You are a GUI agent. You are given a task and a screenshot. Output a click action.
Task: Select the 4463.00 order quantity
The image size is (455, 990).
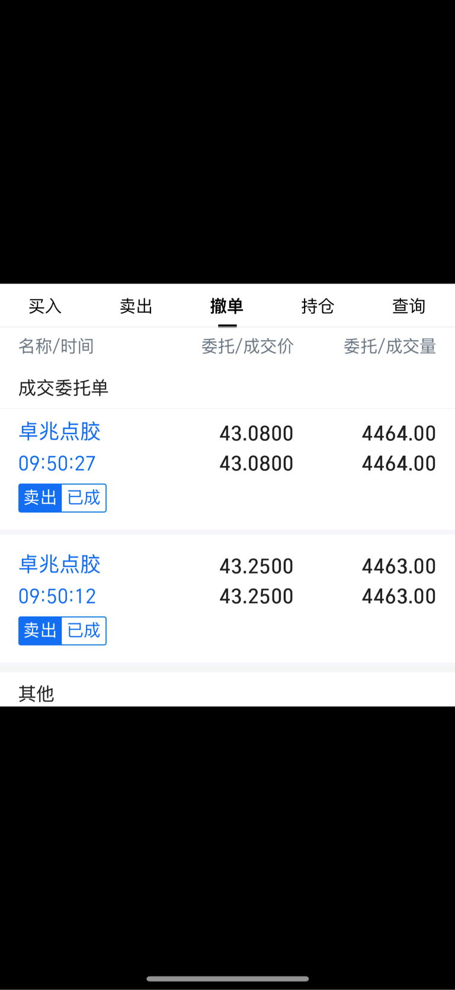pos(399,566)
